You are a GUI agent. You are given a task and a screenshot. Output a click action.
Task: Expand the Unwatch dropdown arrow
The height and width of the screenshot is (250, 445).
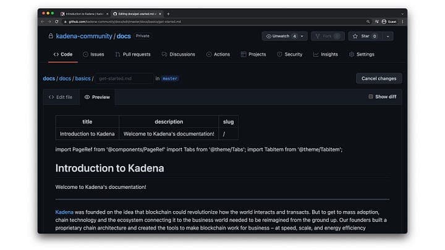pos(302,36)
